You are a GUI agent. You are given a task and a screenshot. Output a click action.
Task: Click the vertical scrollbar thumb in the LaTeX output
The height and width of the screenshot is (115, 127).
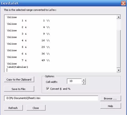pyautogui.click(x=118, y=49)
